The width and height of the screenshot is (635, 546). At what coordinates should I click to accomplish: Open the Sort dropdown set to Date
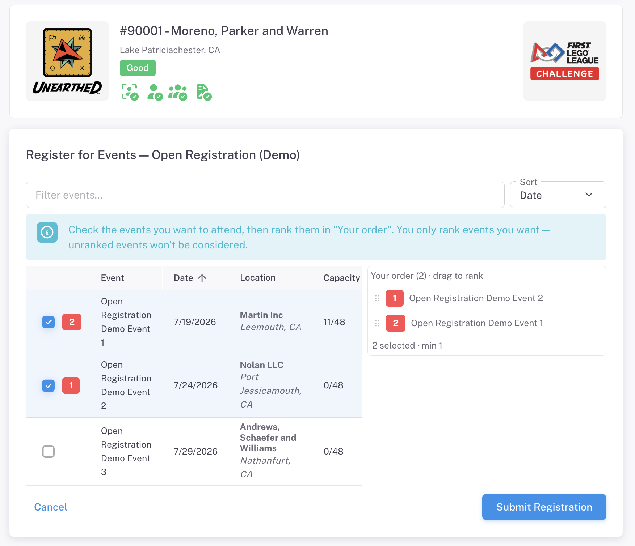[558, 195]
